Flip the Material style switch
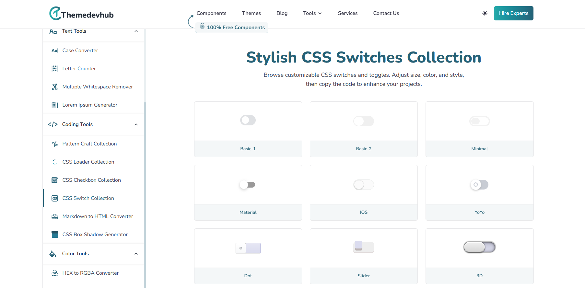The image size is (585, 288). pyautogui.click(x=248, y=185)
